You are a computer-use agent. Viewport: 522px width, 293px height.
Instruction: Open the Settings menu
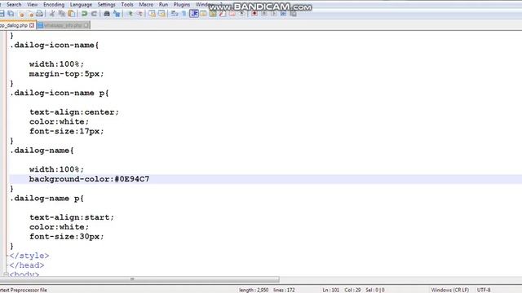[107, 4]
